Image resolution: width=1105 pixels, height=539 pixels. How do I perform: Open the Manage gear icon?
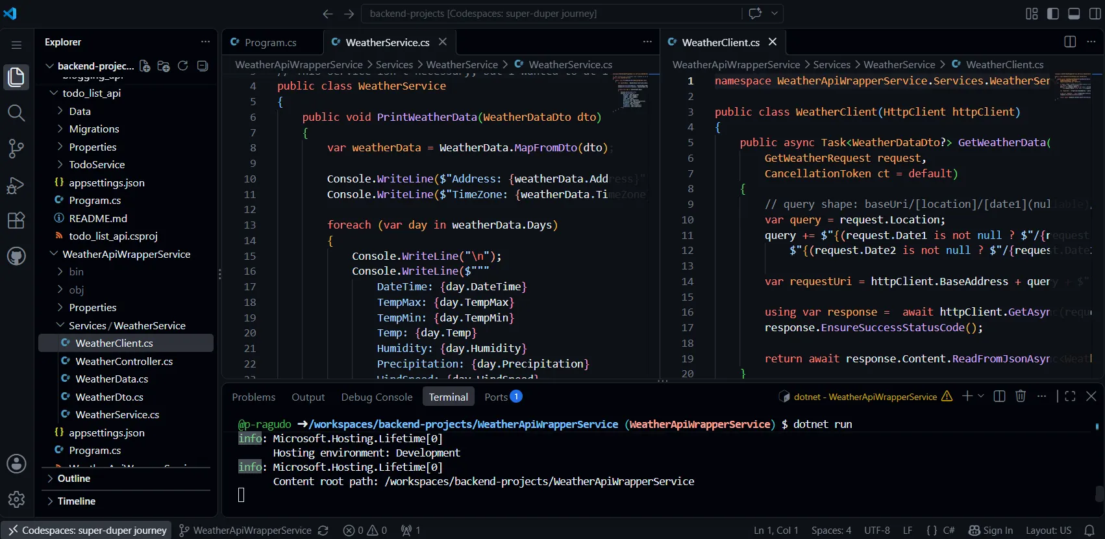tap(16, 499)
